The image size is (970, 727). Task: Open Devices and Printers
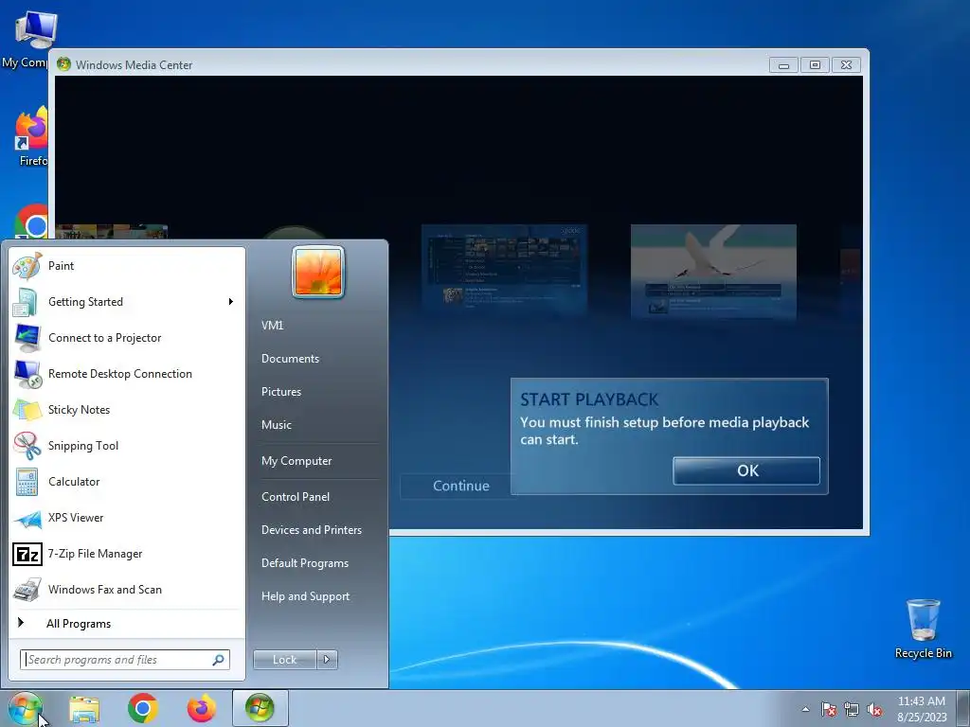click(318, 530)
